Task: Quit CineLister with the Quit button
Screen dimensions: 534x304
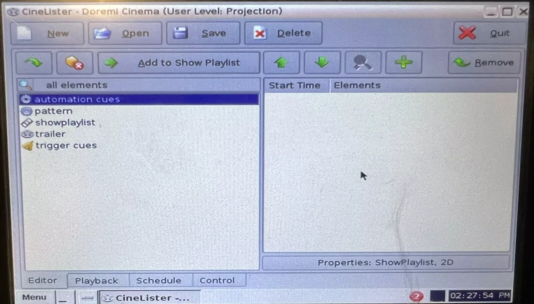Action: tap(489, 33)
